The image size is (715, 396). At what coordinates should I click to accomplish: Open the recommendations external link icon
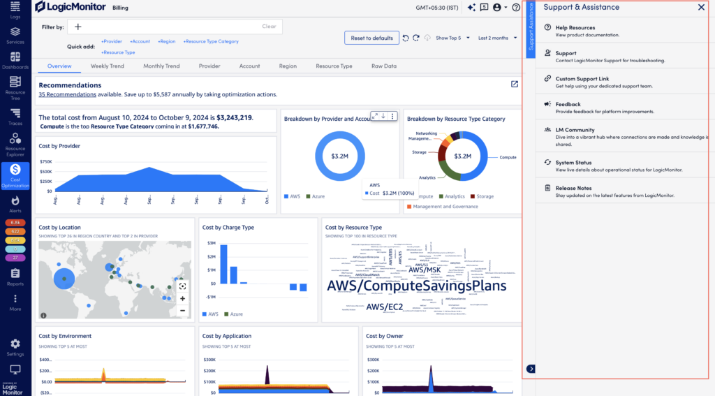pos(515,85)
